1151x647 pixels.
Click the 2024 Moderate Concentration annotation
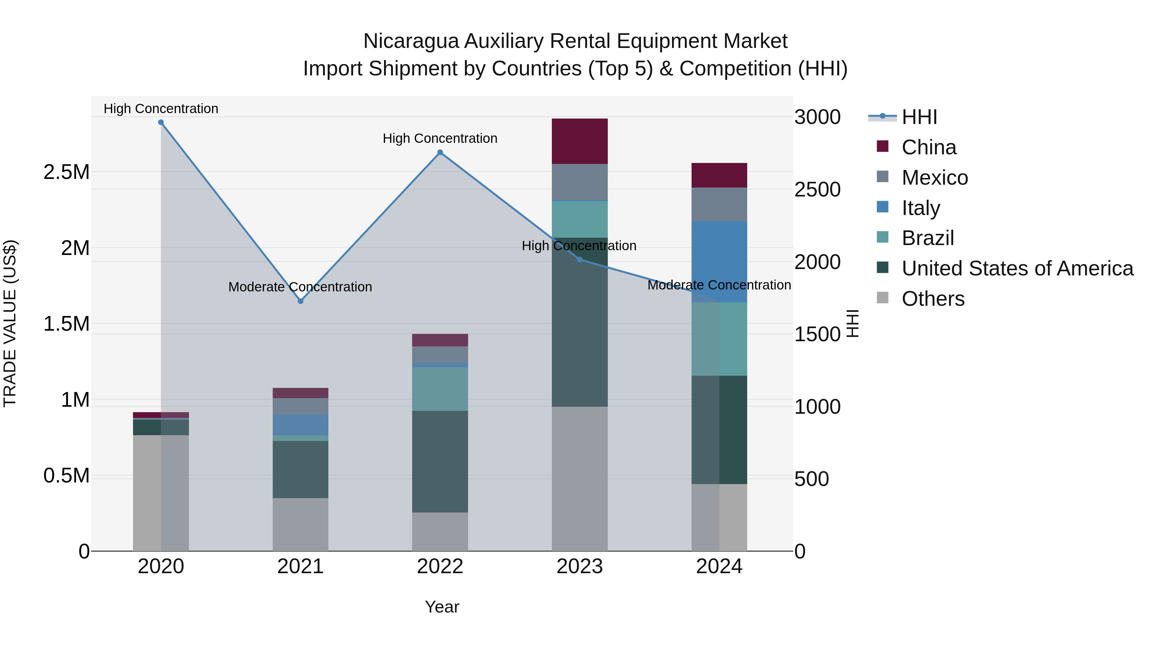pos(719,285)
